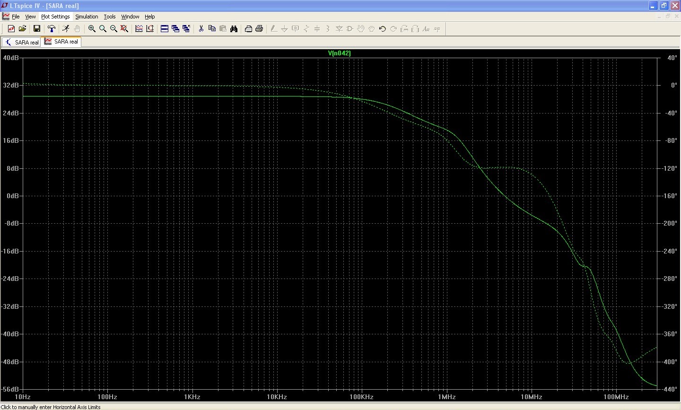Open a file with the folder icon
Image resolution: width=681 pixels, height=410 pixels.
(x=22, y=29)
